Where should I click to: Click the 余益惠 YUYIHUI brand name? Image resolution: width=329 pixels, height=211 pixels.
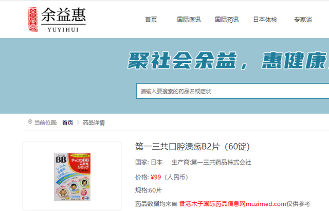click(x=63, y=20)
